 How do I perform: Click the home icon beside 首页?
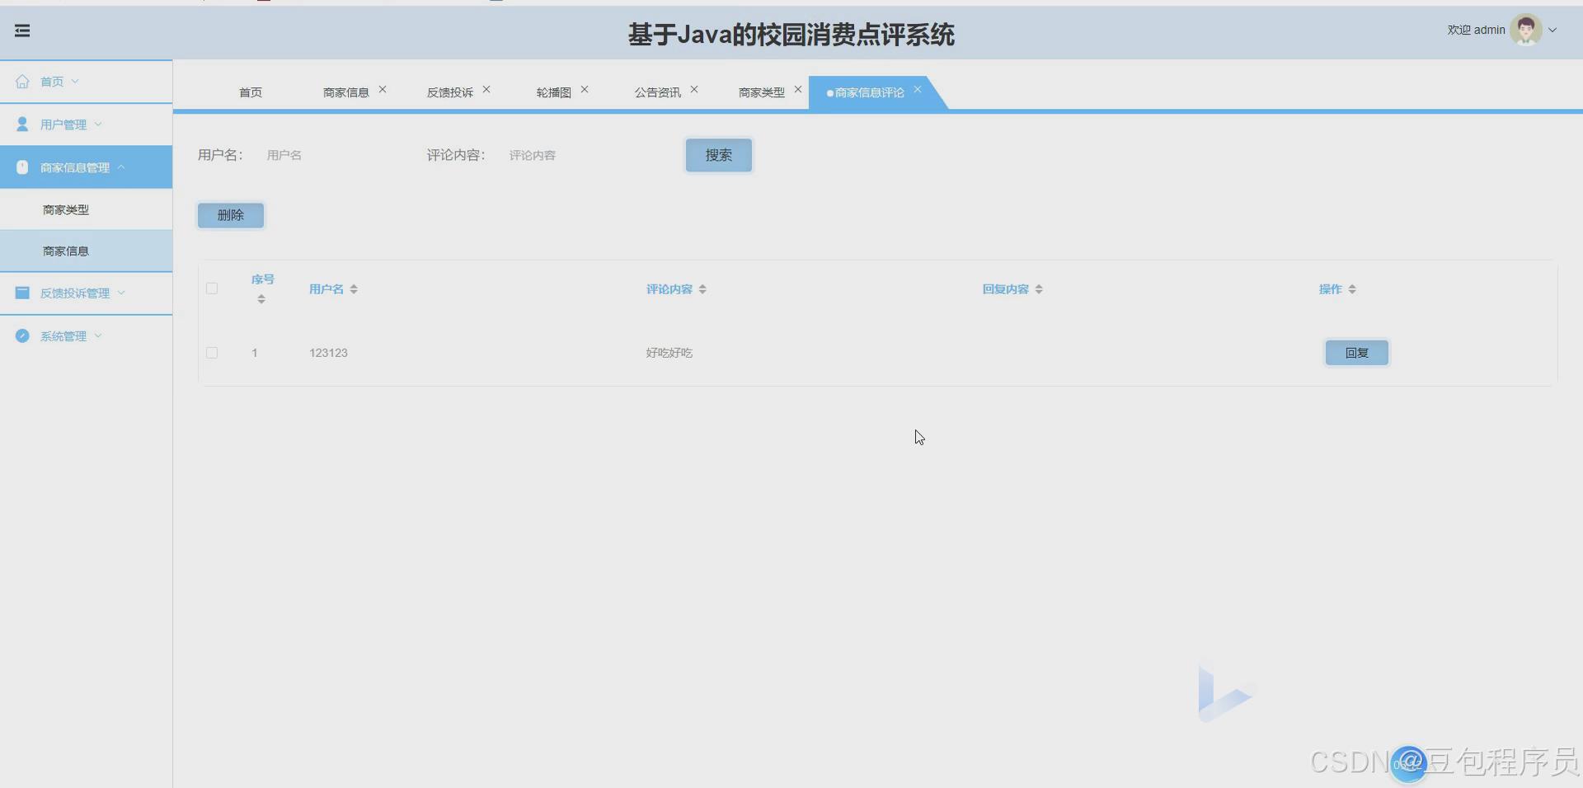[x=22, y=81]
